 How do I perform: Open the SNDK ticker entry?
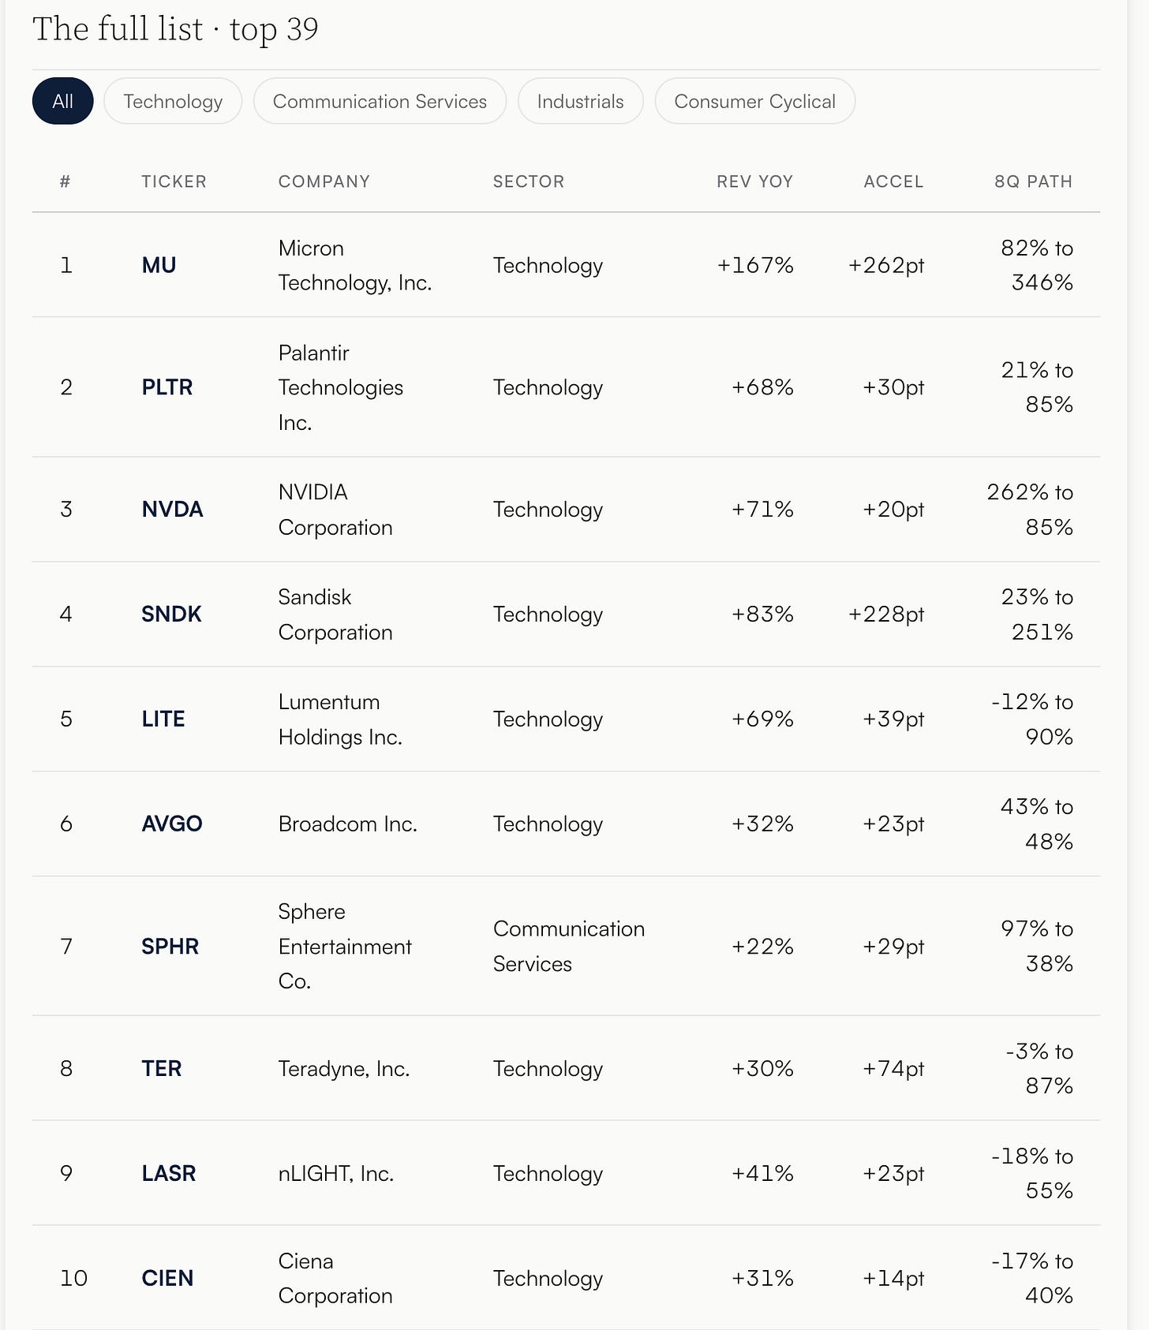pos(171,615)
